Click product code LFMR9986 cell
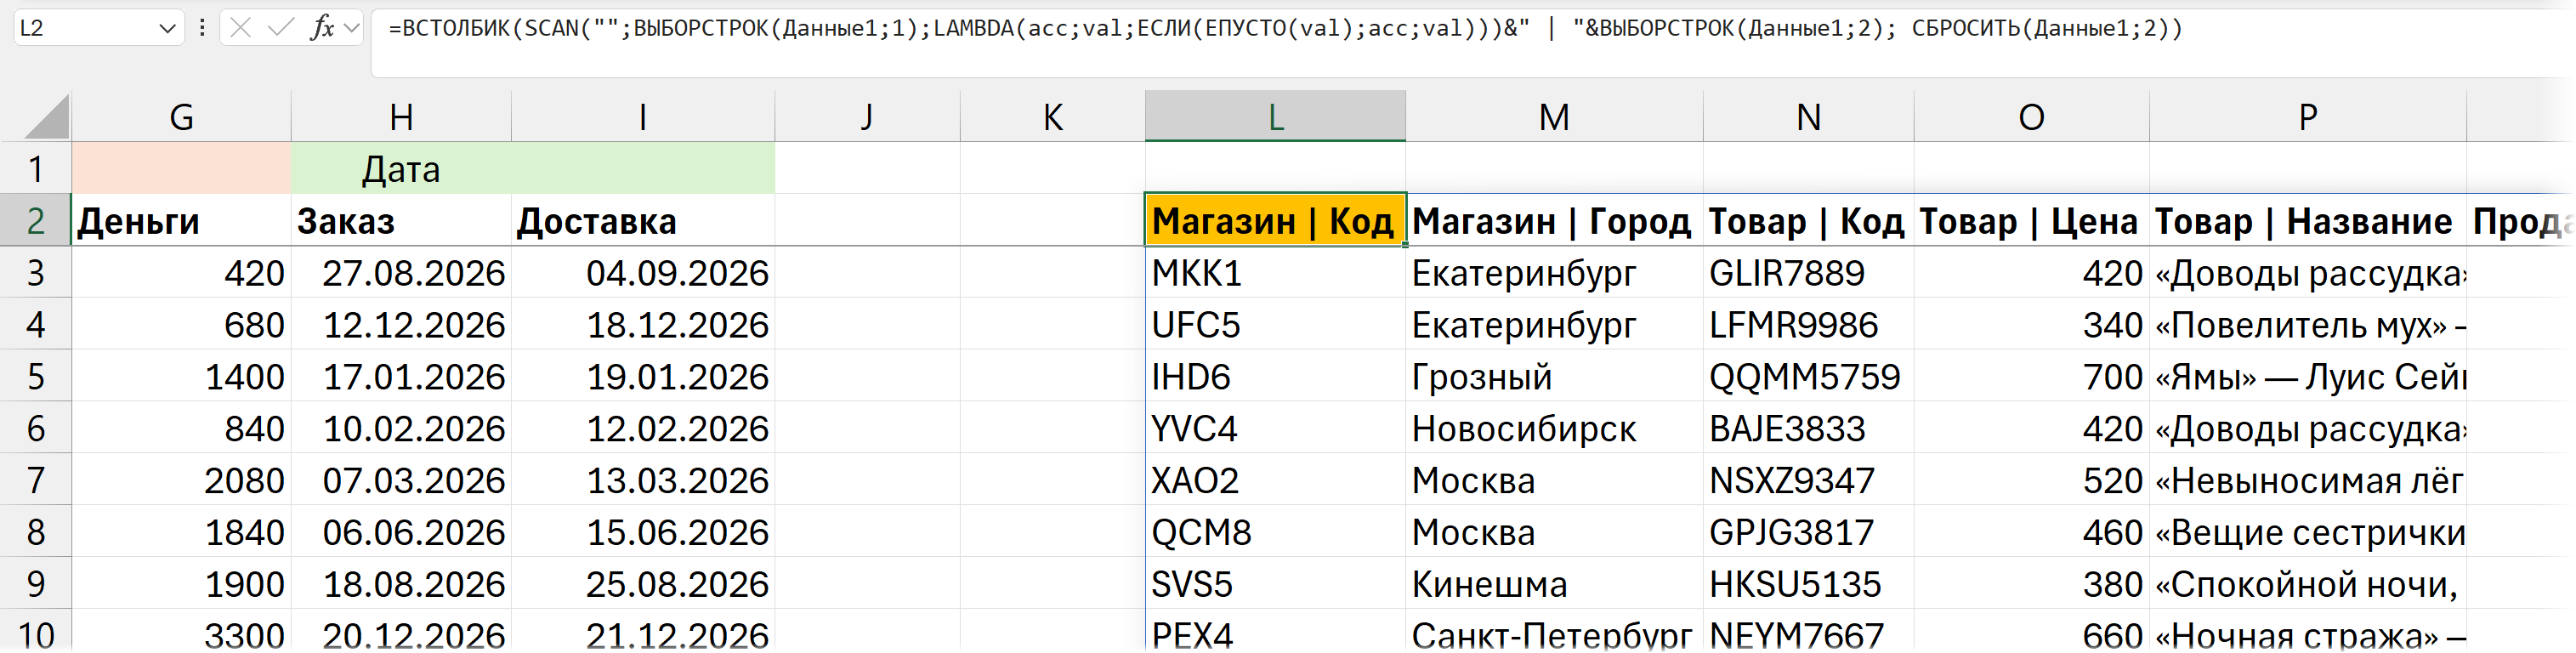The height and width of the screenshot is (653, 2576). (x=1808, y=324)
